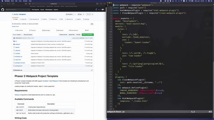Image resolution: width=214 pixels, height=120 pixels.
Task: Switch to the Actions tab
Action: point(44,19)
